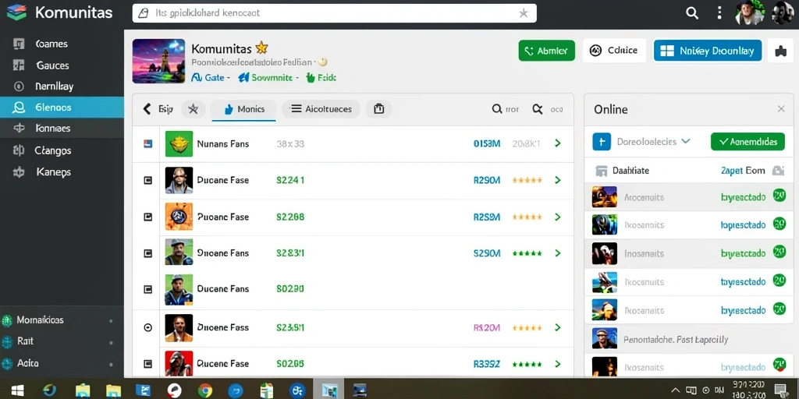Tick the checkbox beside first Ducane Fase row
This screenshot has width=799, height=399.
pyautogui.click(x=147, y=180)
